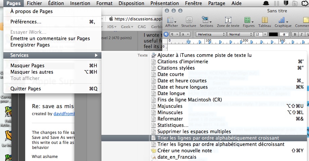Toggle the blue paragraph styles drawer button
Viewport: 309px width, 161px height.
(166, 34)
